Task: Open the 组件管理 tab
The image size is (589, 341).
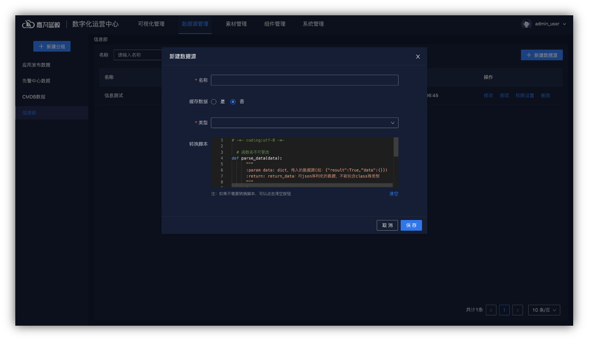Action: coord(275,24)
